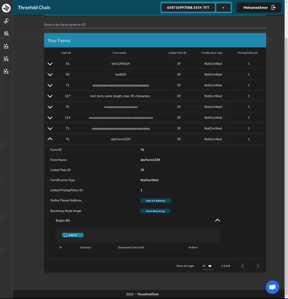Click the next page arrow in pagination
The height and width of the screenshot is (299, 288).
click(x=257, y=266)
